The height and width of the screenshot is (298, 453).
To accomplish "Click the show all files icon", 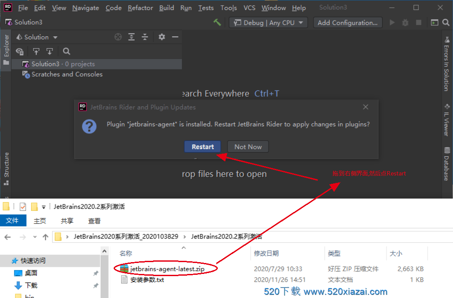I will [20, 52].
